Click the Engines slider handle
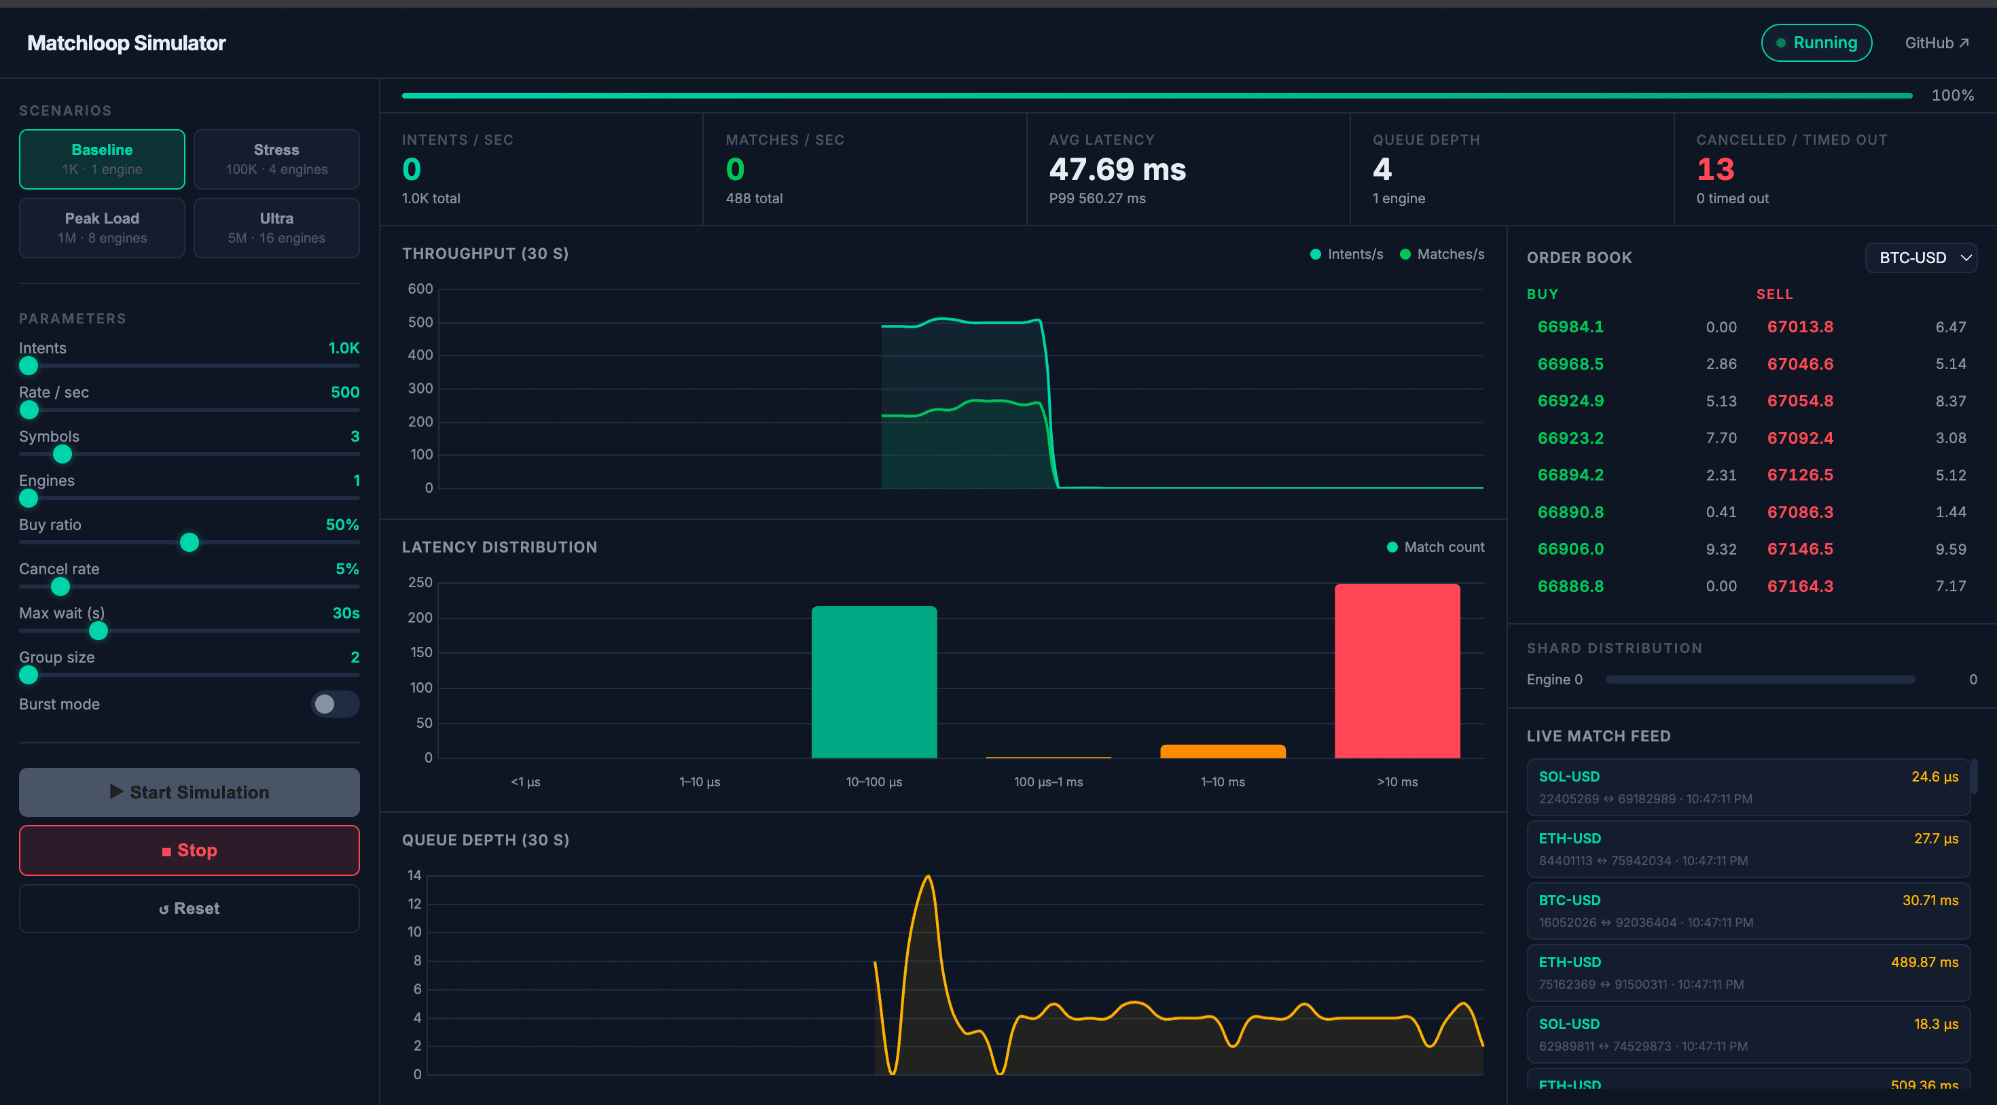The width and height of the screenshot is (1997, 1105). [x=29, y=499]
